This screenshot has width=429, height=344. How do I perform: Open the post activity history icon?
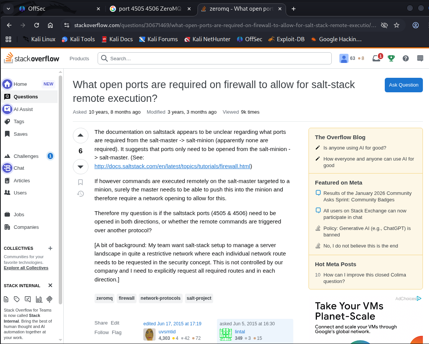point(80,194)
